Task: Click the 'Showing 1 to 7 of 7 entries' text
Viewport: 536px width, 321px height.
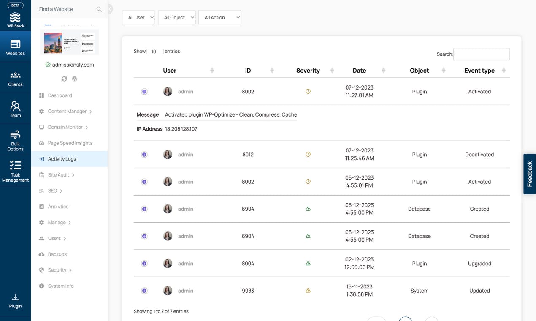Action: pyautogui.click(x=161, y=311)
